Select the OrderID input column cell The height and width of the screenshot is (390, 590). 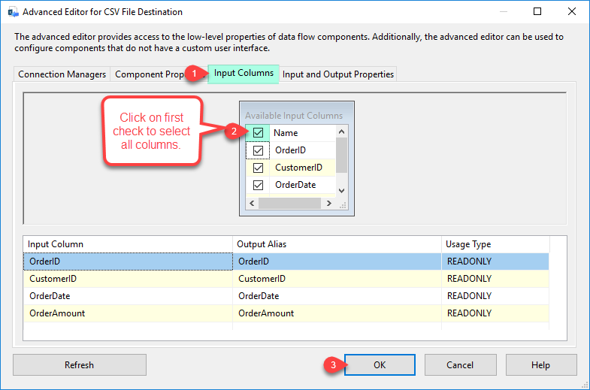(128, 262)
